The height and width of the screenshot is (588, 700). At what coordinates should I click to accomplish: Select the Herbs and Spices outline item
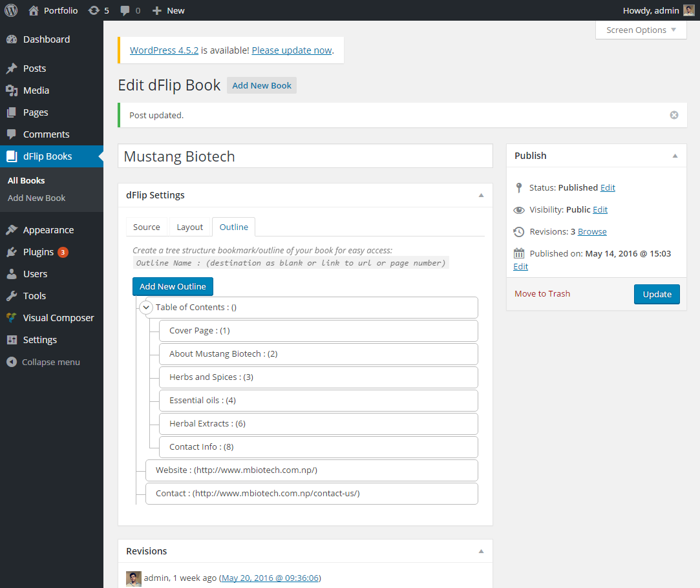(x=318, y=377)
